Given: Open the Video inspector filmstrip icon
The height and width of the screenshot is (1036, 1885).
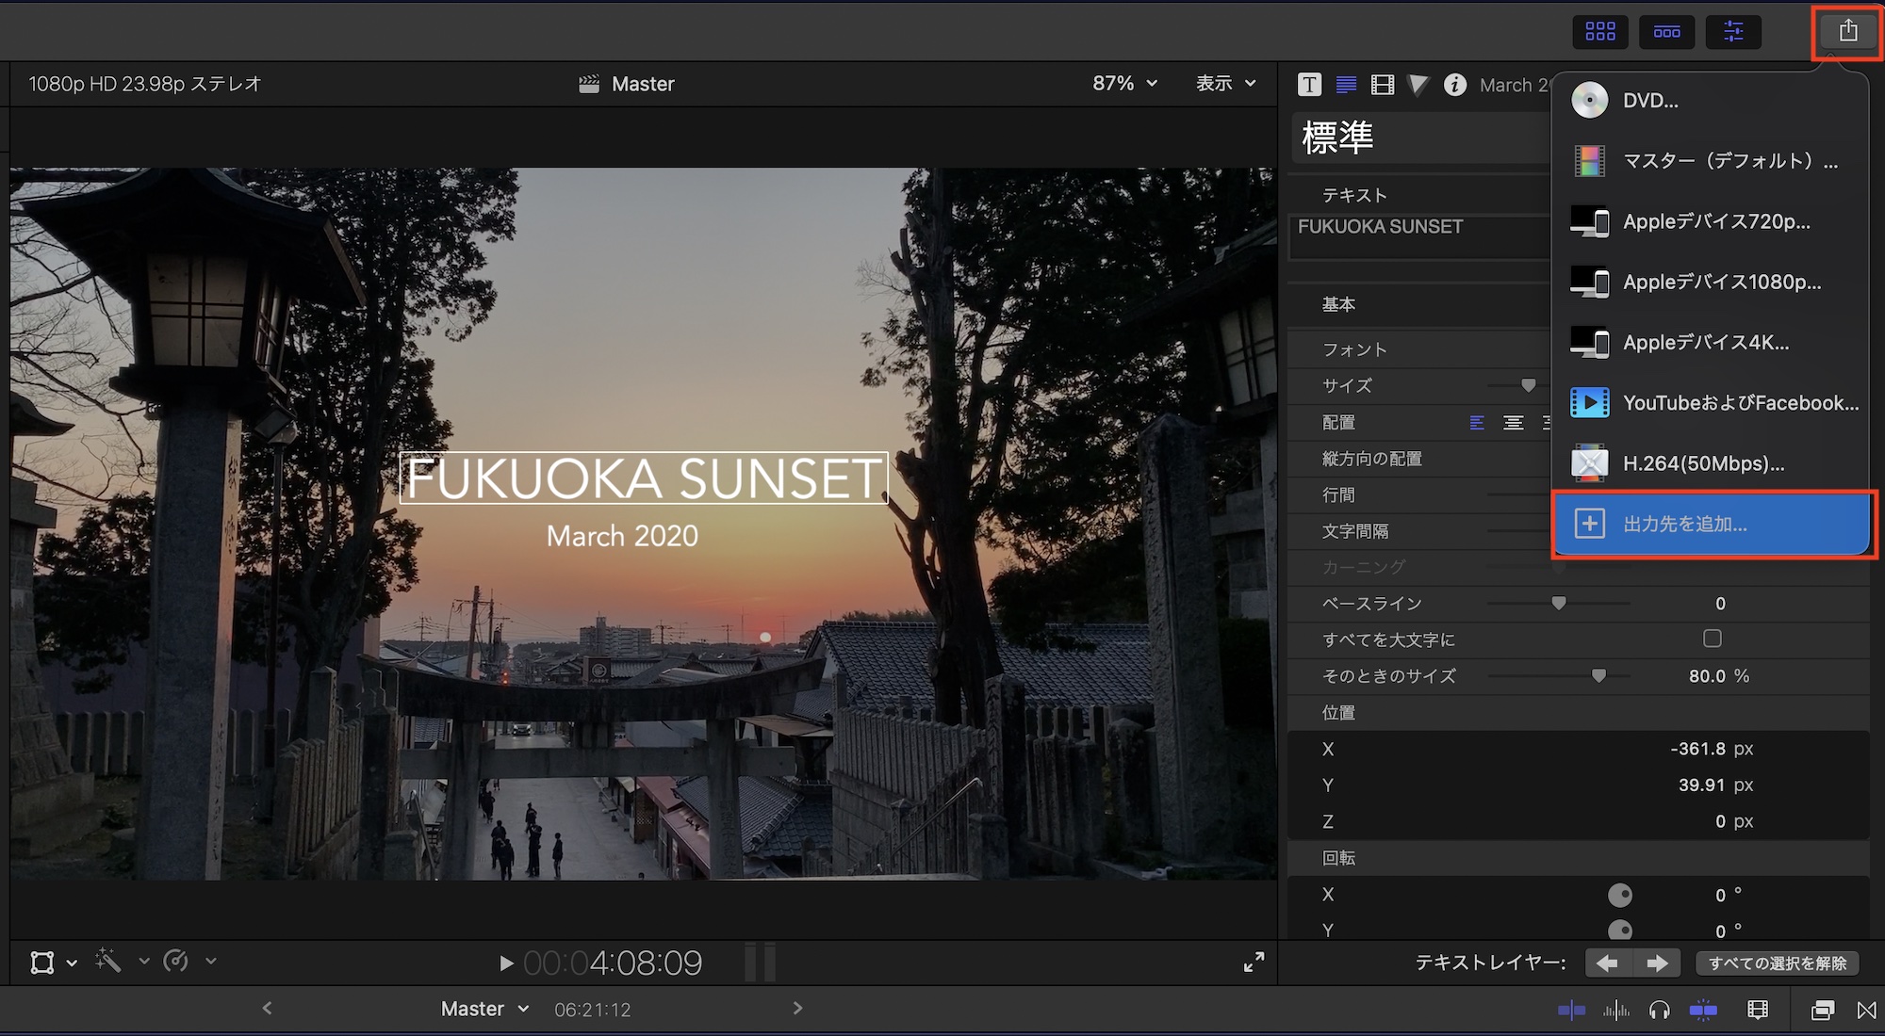Looking at the screenshot, I should coord(1382,85).
